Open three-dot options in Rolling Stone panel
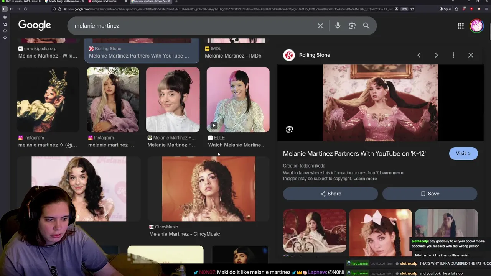 tap(453, 55)
